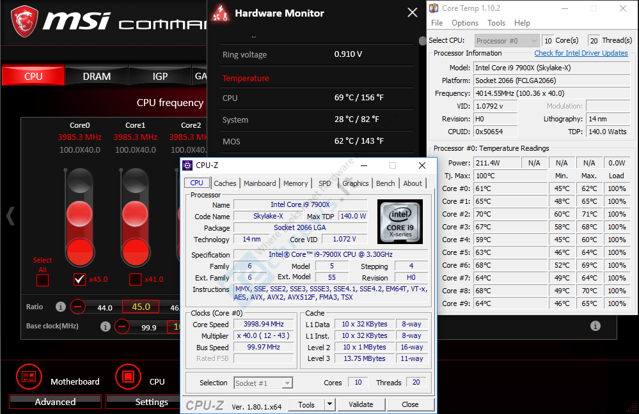639x414 pixels.
Task: Click the Validate button in CPU-Z
Action: (361, 404)
